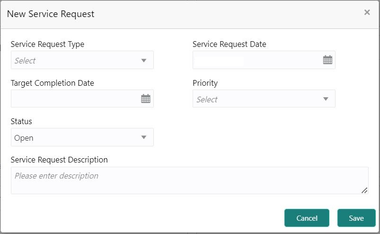380x234 pixels.
Task: Click the Open value in Status
Action: click(24, 138)
